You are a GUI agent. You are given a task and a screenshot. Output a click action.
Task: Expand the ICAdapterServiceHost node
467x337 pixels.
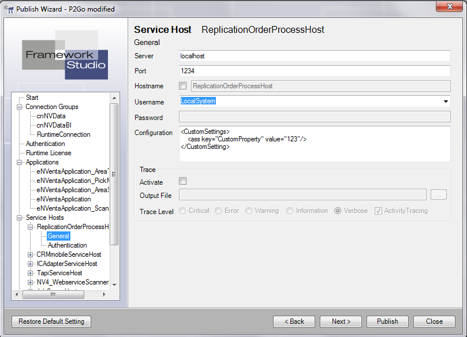pyautogui.click(x=30, y=264)
